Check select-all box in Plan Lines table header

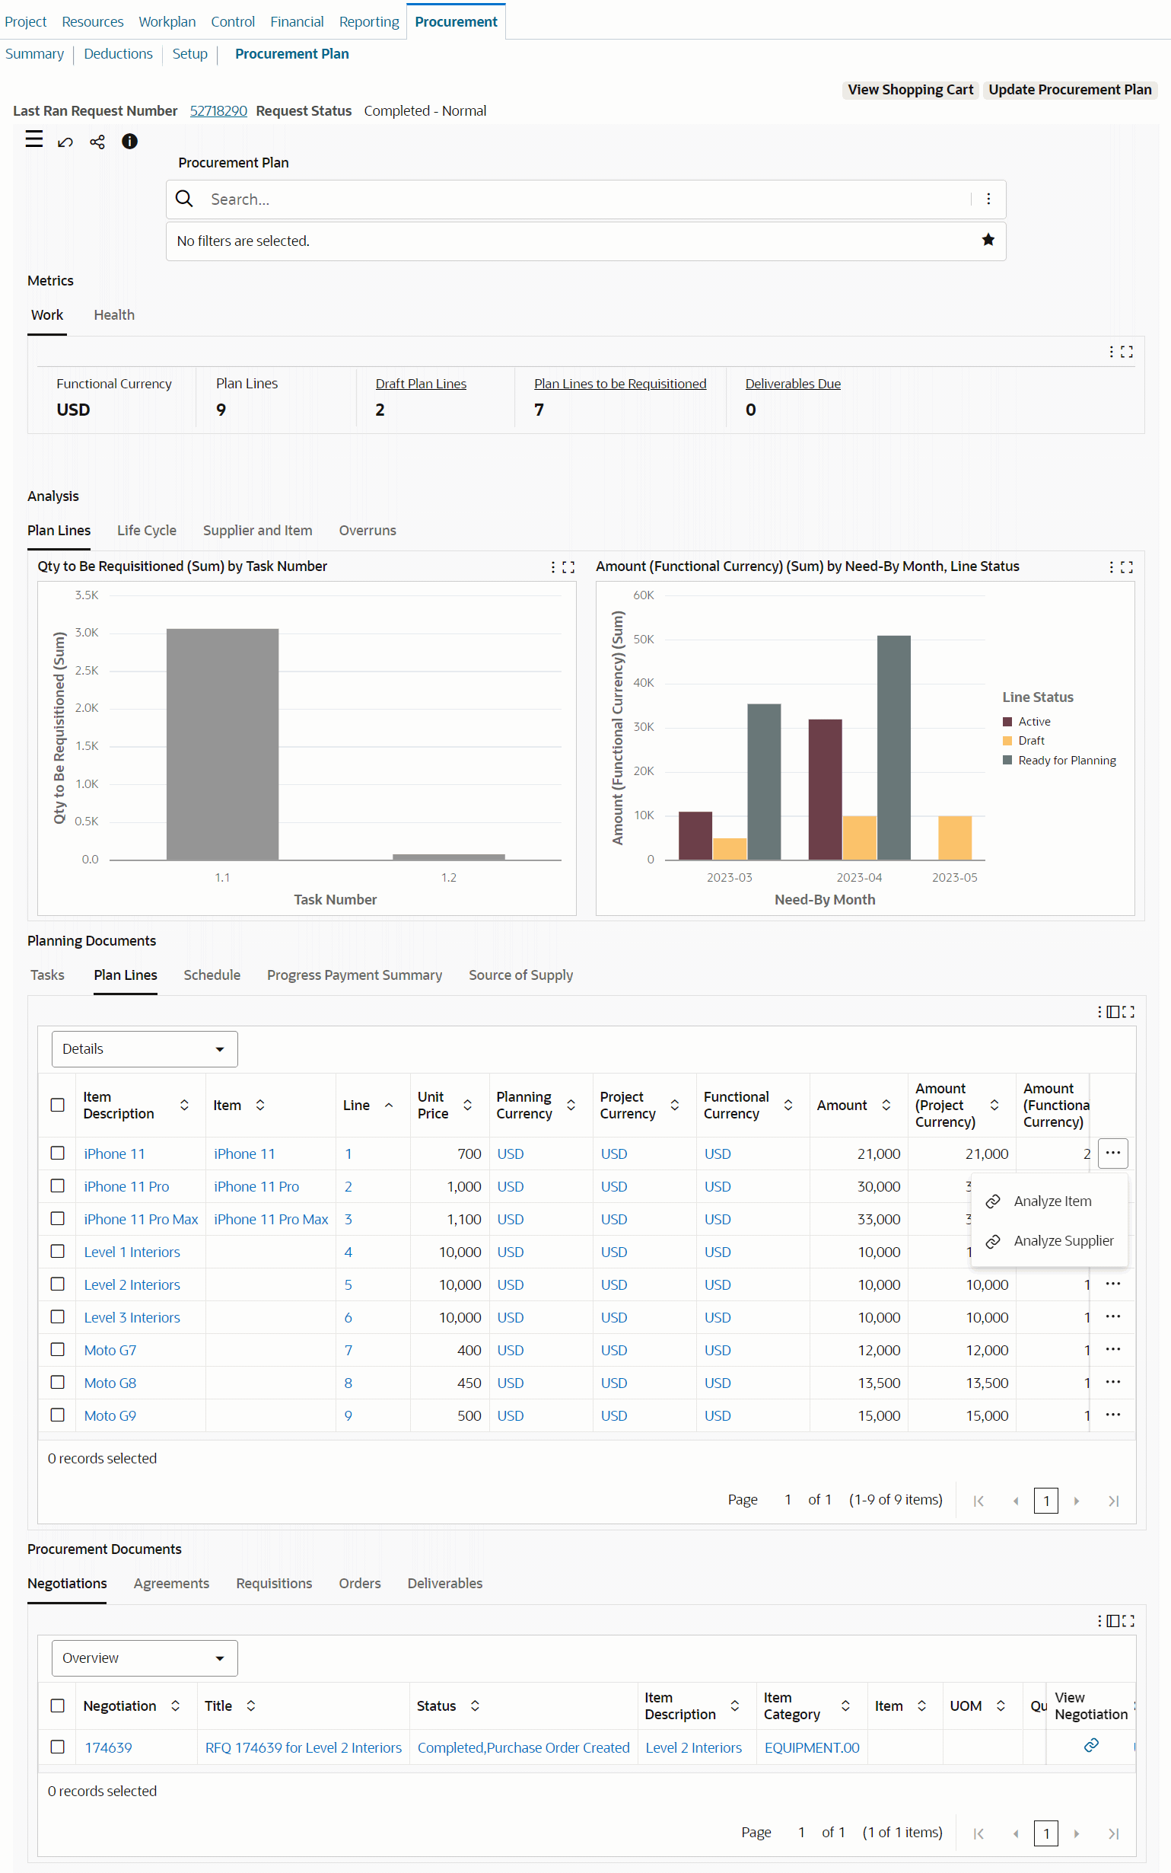coord(57,1105)
